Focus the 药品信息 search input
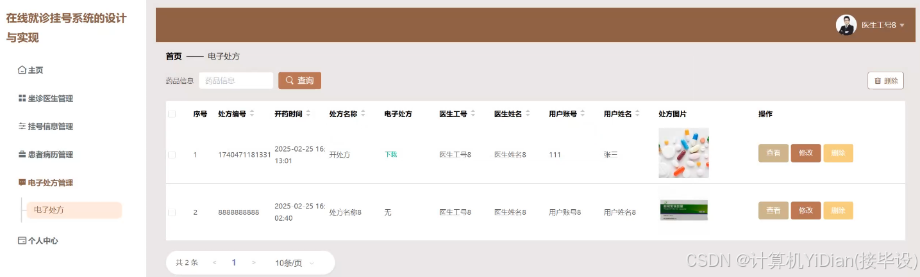The image size is (920, 277). click(x=236, y=81)
